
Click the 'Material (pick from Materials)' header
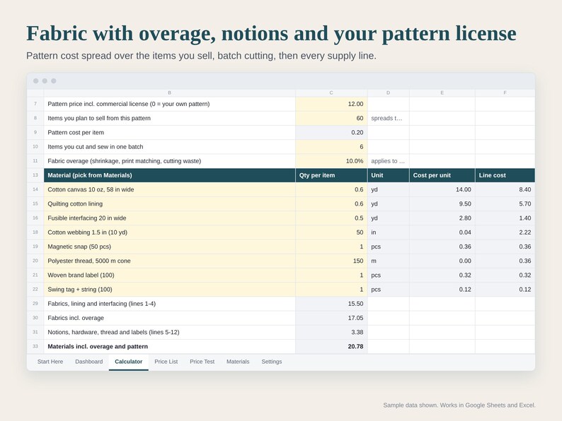pyautogui.click(x=170, y=175)
